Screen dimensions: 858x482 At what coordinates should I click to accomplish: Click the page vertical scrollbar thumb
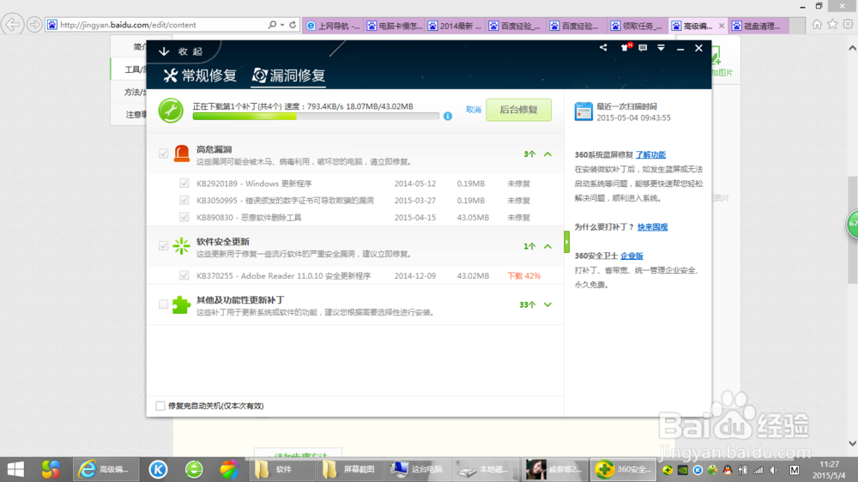click(x=853, y=230)
